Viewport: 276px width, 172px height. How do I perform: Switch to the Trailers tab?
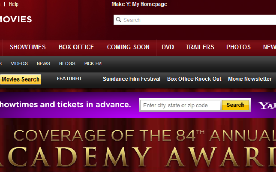click(x=199, y=47)
